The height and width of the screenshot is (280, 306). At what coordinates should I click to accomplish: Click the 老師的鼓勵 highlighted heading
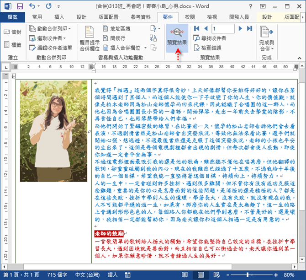(109, 233)
